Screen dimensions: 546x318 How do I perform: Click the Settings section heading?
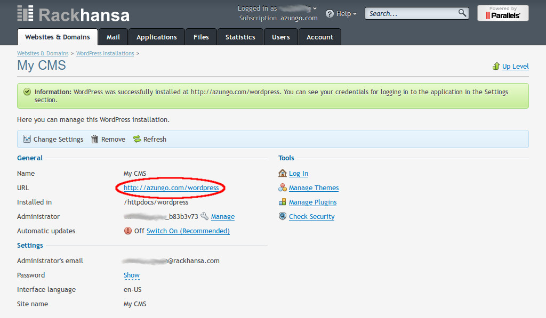pos(30,245)
